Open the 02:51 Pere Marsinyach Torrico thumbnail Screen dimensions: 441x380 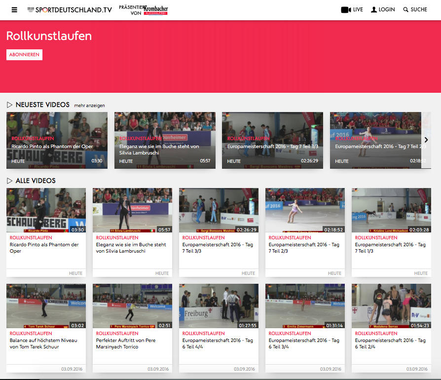click(133, 306)
